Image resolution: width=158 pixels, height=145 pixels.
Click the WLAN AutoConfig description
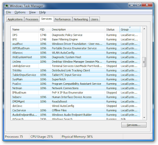(63, 53)
